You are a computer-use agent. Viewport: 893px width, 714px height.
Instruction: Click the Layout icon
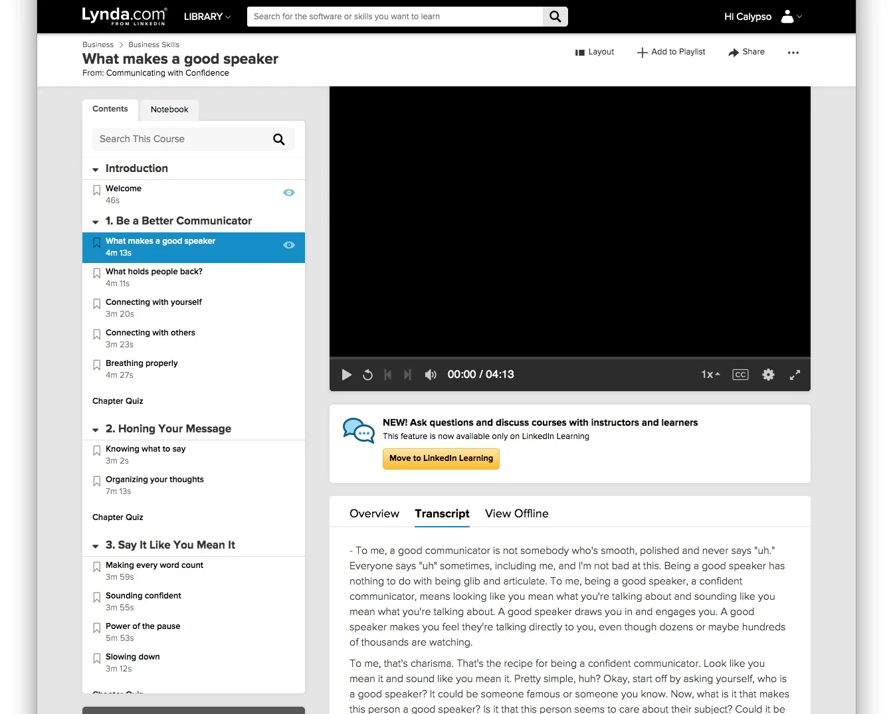(579, 52)
